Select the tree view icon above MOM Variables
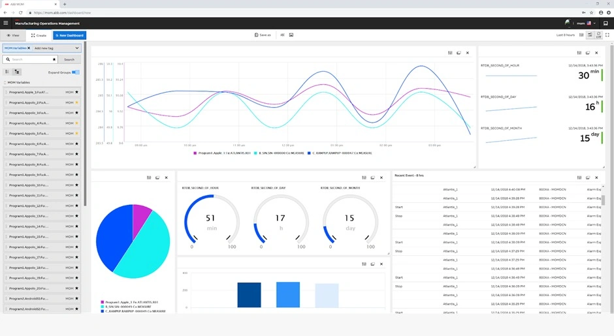This screenshot has width=614, height=336. pos(16,72)
